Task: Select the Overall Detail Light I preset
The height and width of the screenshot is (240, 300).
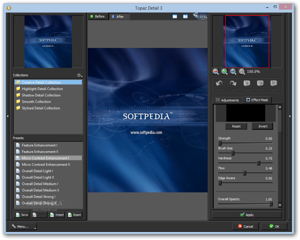Action: [x=37, y=171]
